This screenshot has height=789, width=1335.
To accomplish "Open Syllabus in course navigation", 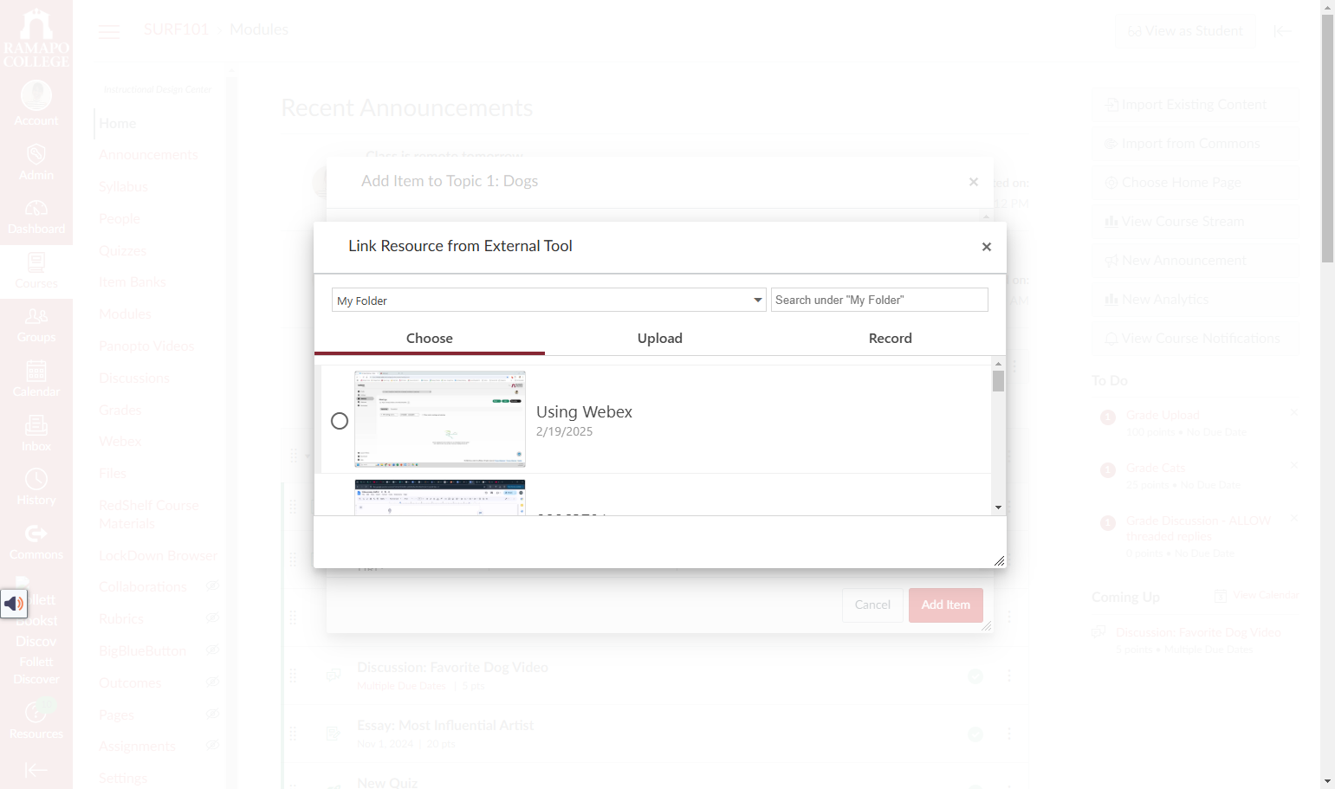I will click(123, 187).
